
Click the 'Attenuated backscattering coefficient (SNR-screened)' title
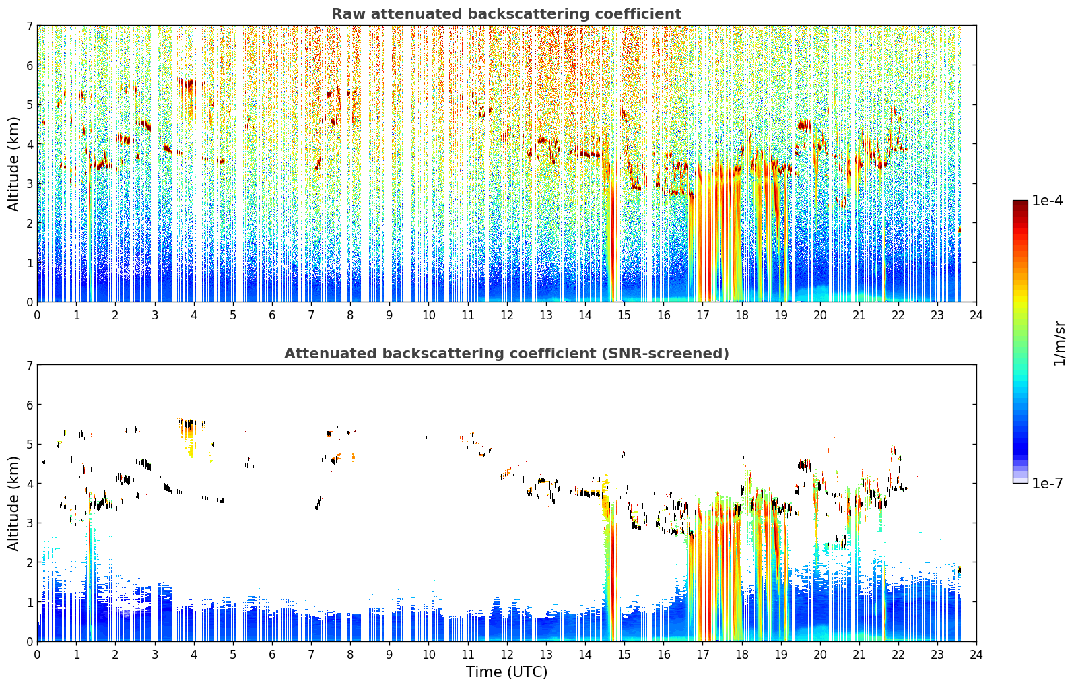(506, 354)
